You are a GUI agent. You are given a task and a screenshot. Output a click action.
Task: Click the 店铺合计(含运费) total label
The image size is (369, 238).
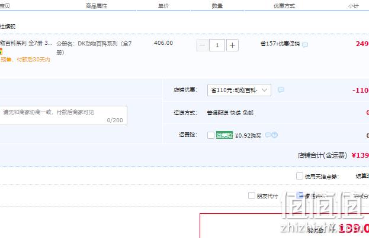click(x=322, y=155)
